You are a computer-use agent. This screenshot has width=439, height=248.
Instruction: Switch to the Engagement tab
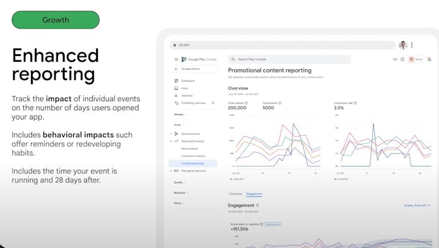(254, 194)
